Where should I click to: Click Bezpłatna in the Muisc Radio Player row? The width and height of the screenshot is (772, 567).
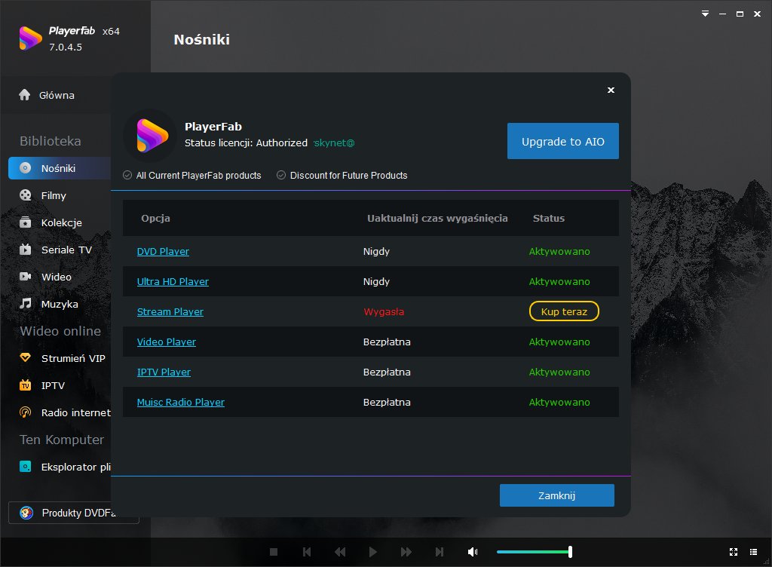coord(387,402)
